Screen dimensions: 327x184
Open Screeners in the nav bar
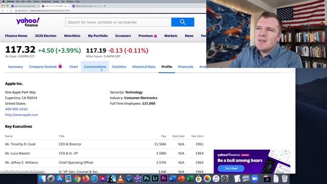tap(123, 36)
